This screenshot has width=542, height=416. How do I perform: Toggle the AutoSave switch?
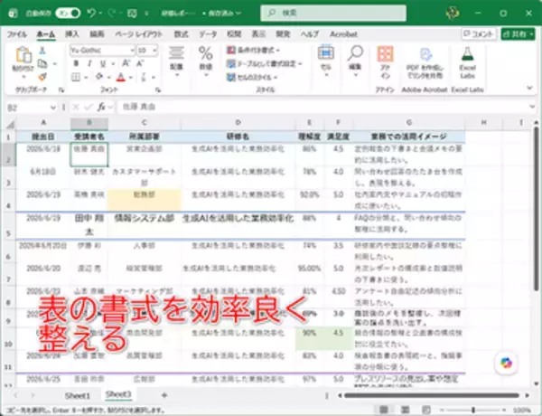click(x=68, y=14)
